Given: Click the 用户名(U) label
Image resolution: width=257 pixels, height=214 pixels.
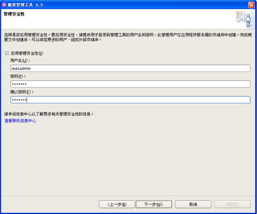Looking at the screenshot, I should 20,60.
